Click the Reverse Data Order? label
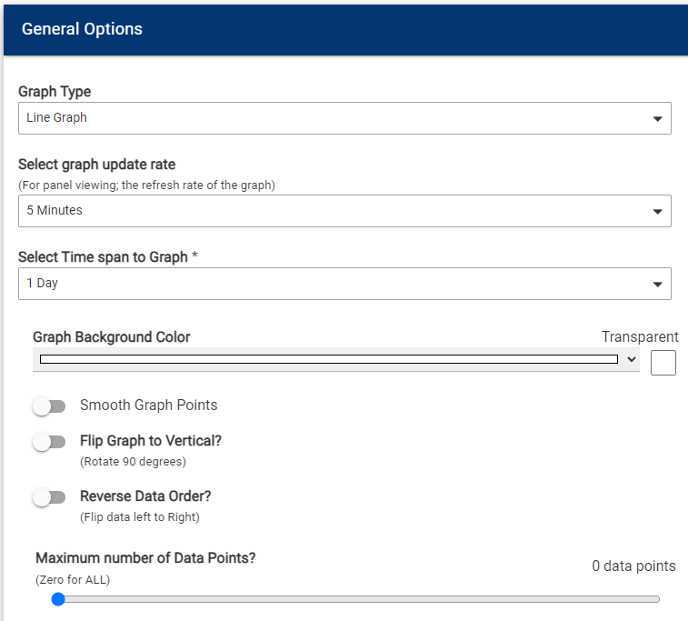This screenshot has width=688, height=621. coord(145,496)
